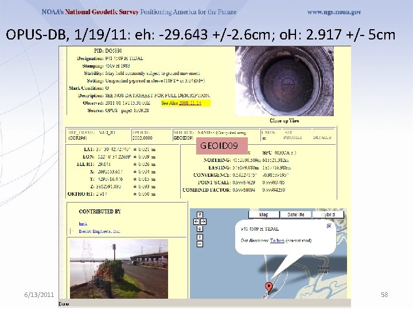Click the red location marker on the map
The width and height of the screenshot is (413, 309).
coord(268,288)
